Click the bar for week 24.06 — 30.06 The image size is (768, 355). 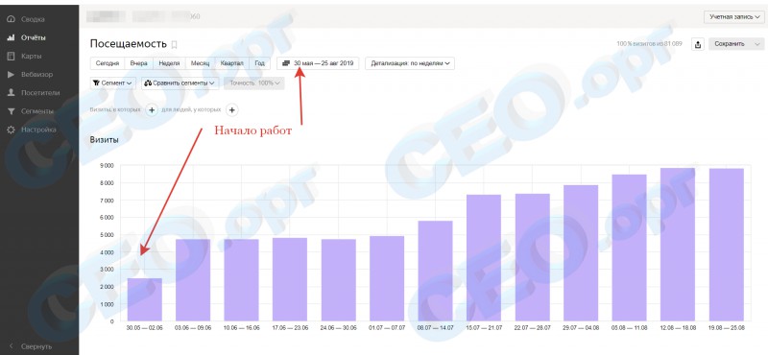point(339,280)
